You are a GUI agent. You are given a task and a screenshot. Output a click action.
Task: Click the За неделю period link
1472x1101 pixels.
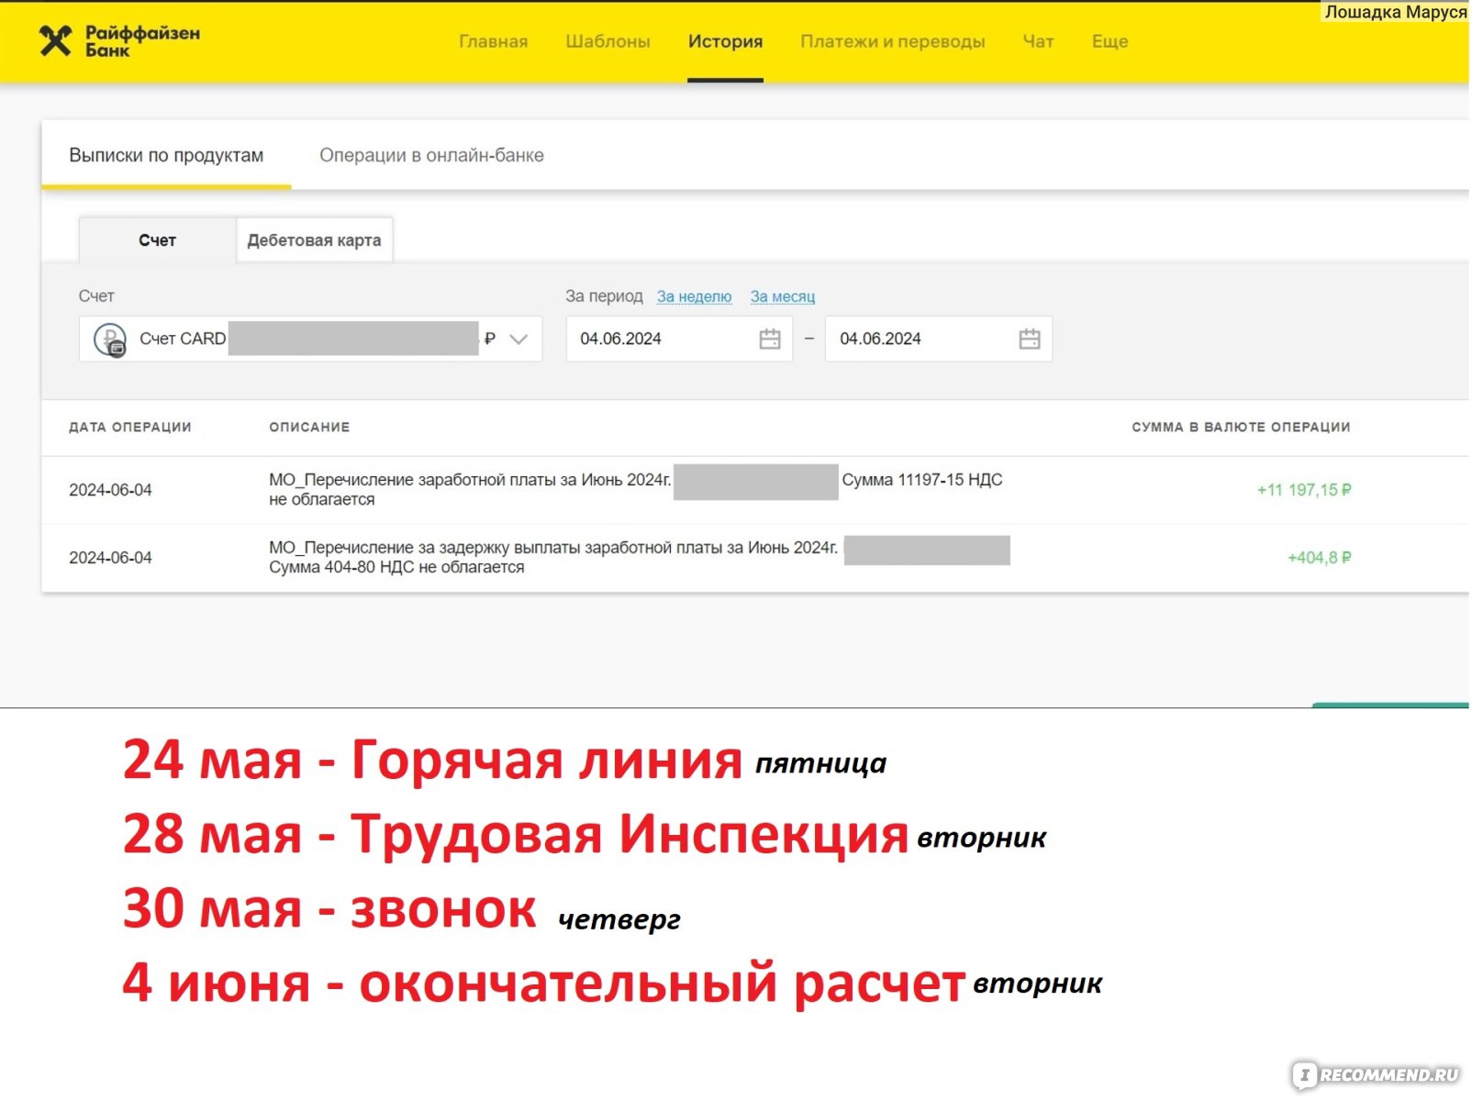(x=694, y=296)
